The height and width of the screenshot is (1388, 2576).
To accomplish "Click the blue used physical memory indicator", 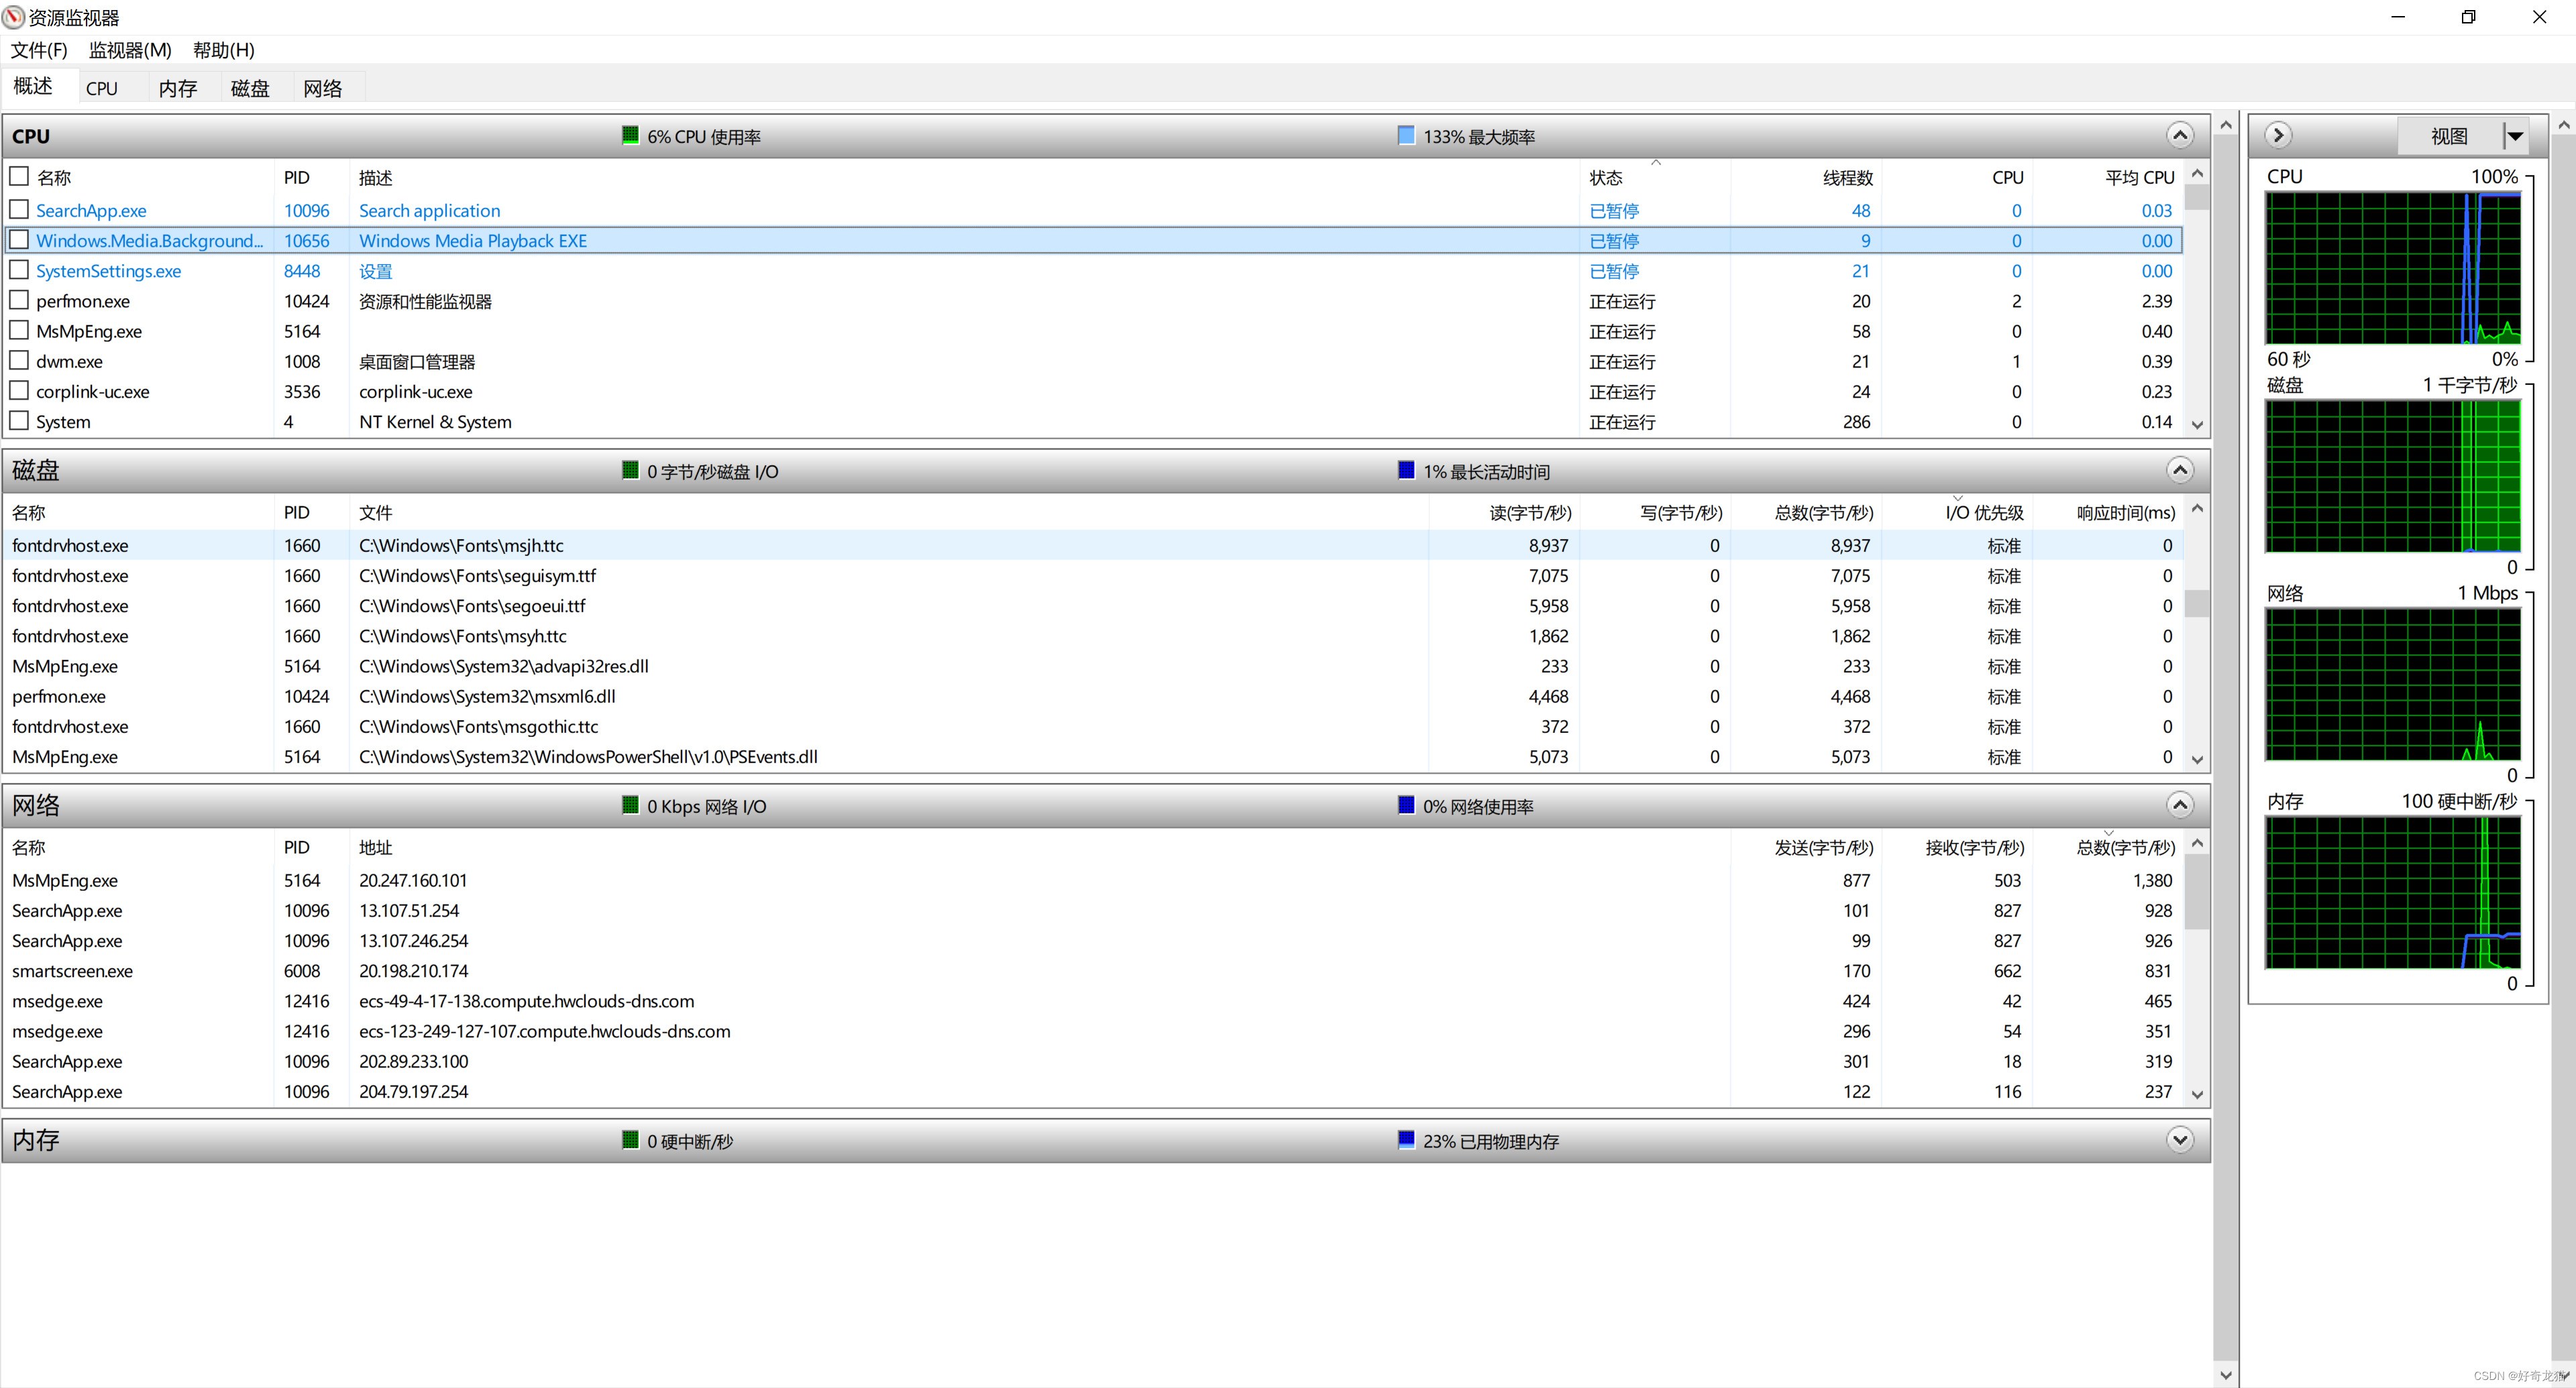I will (x=1406, y=1139).
